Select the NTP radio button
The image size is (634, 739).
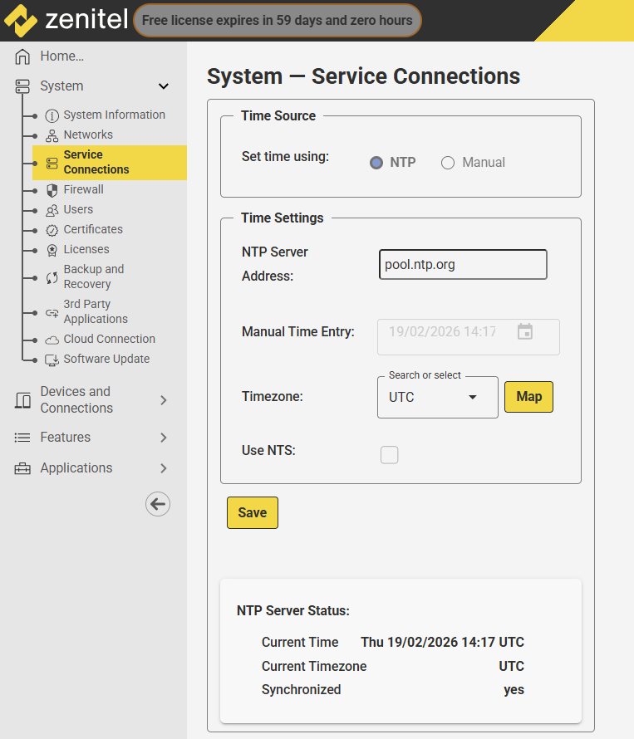coord(376,163)
